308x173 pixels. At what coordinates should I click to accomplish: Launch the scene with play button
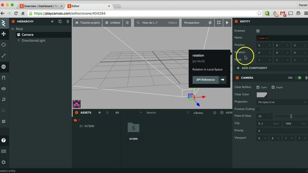point(227,23)
